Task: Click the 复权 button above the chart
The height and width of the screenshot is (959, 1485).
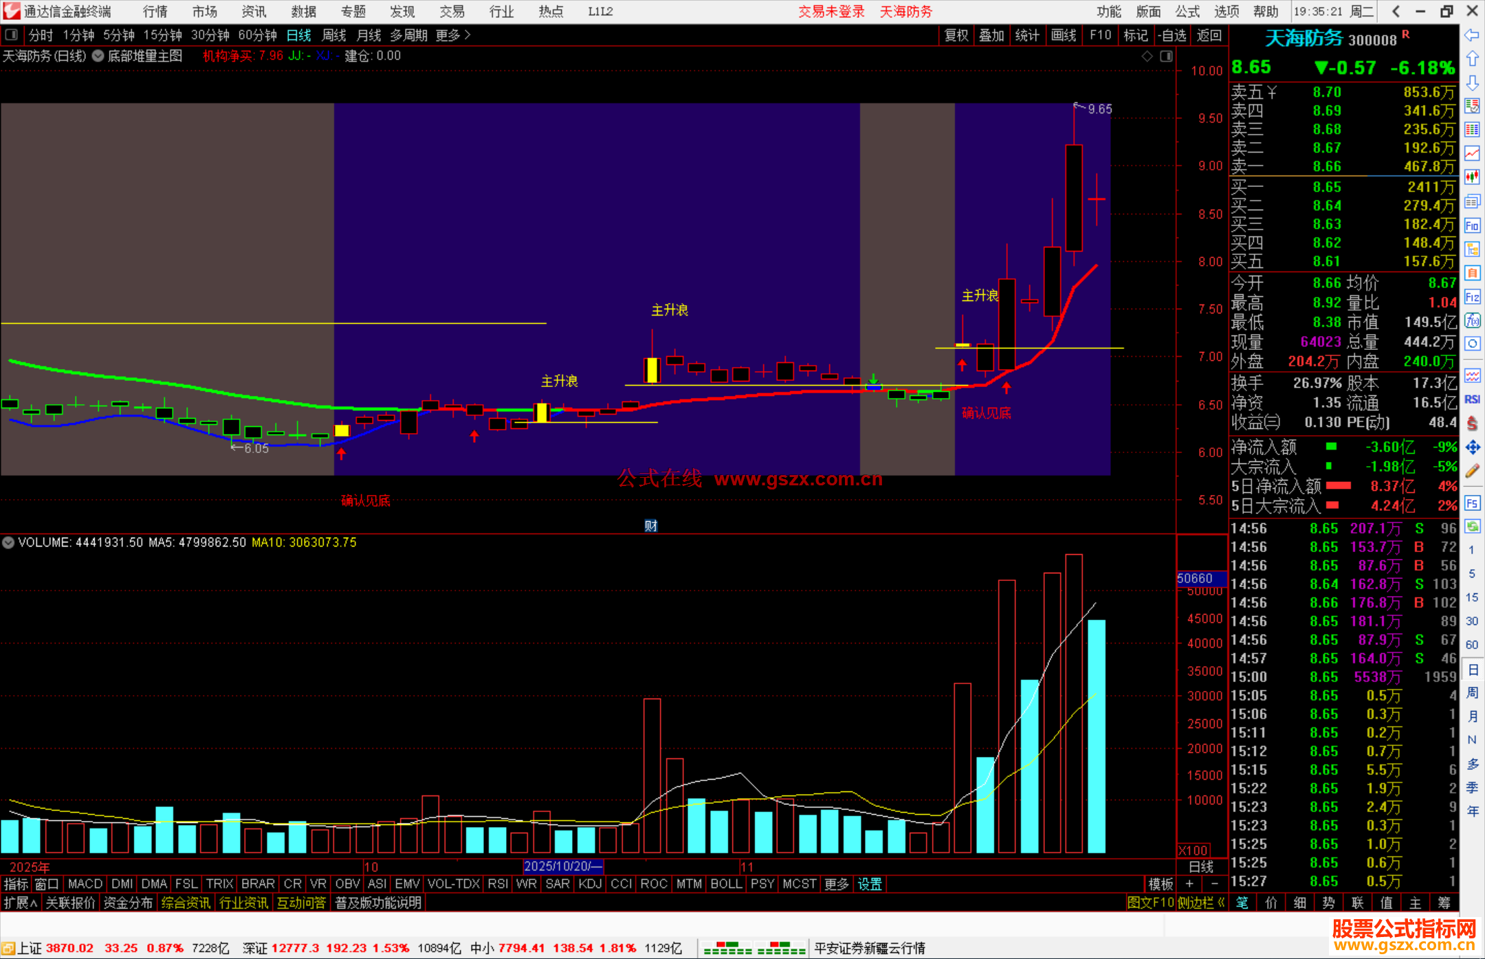Action: click(956, 35)
